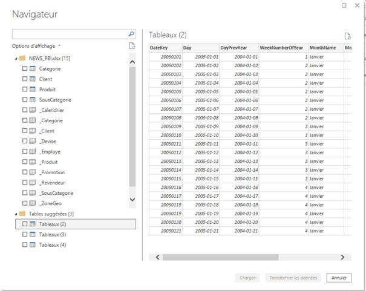Select the _ZoneGeo tree item label
Viewport: 366px width, 291px height.
coord(50,203)
